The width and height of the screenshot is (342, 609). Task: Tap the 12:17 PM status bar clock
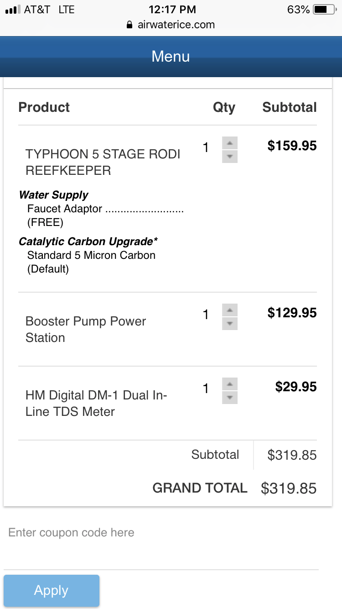click(172, 10)
